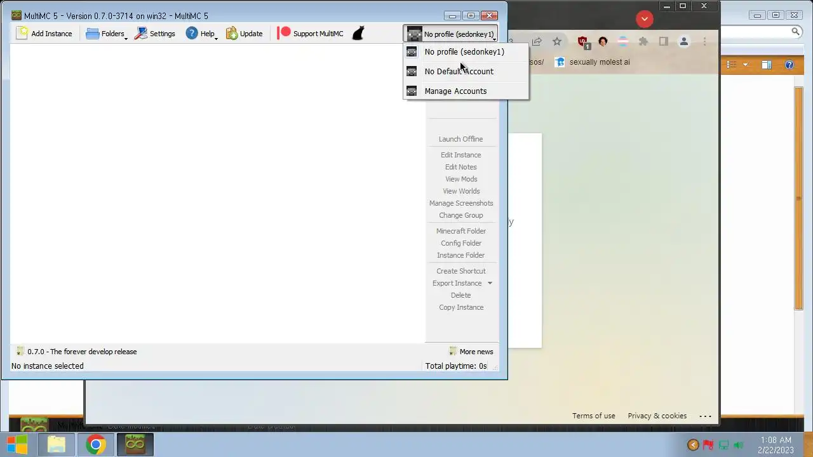Viewport: 813px width, 457px height.
Task: Open Minecraft Folder from sidebar
Action: pyautogui.click(x=460, y=231)
